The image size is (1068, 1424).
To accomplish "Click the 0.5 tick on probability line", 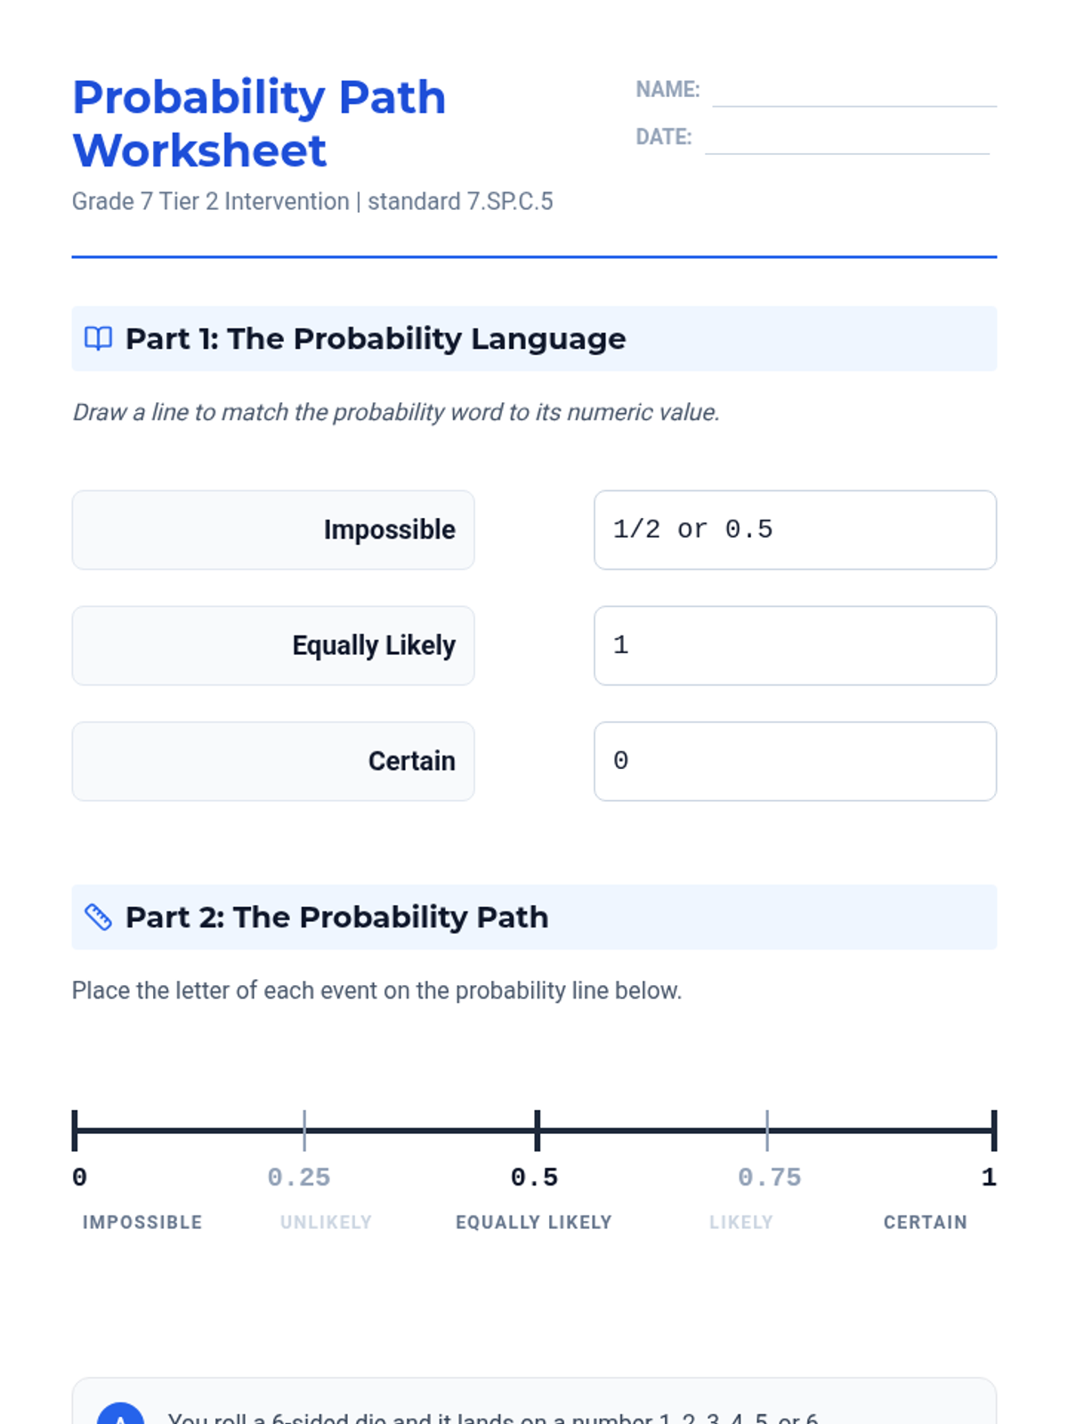I will pos(538,1131).
